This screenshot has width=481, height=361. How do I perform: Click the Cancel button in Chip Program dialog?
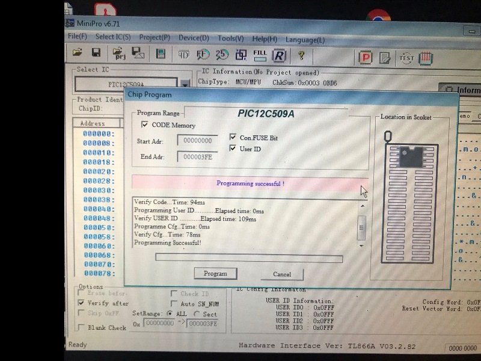coord(282,274)
